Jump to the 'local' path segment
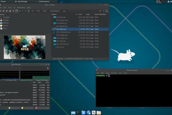Image resolution: width=172 pixels, height=115 pixels. (x=38, y=11)
